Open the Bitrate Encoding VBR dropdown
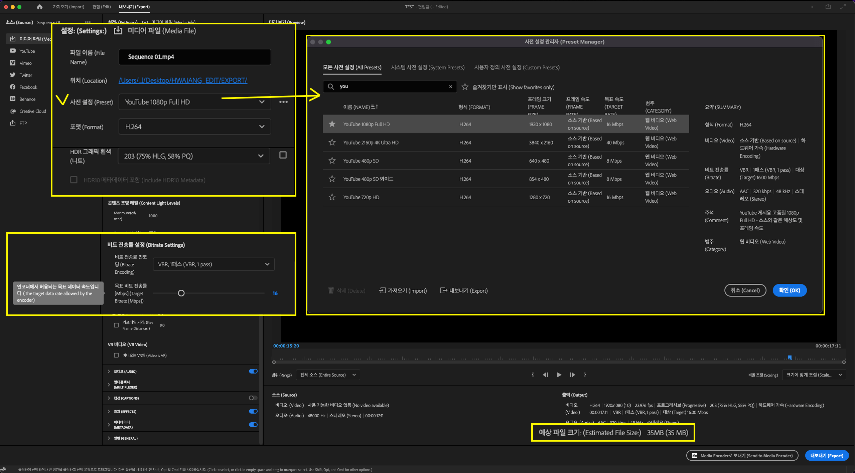The width and height of the screenshot is (855, 473). (213, 264)
